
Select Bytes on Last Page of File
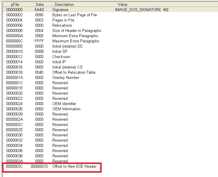[x=74, y=15]
